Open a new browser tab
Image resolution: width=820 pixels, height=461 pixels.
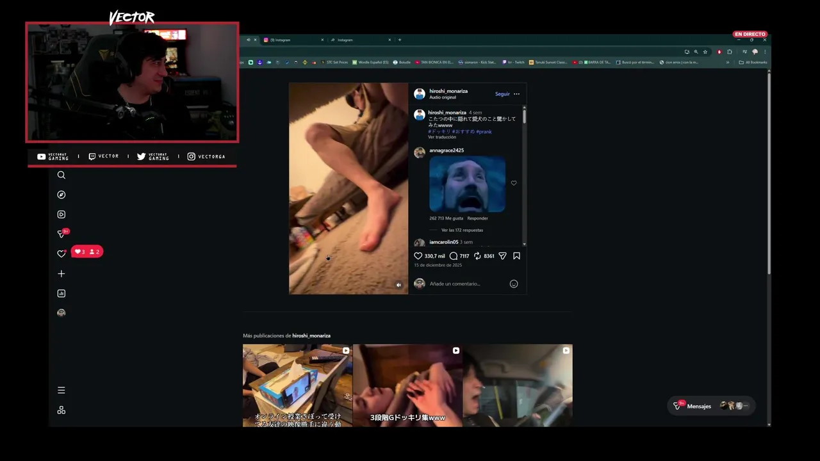click(400, 40)
